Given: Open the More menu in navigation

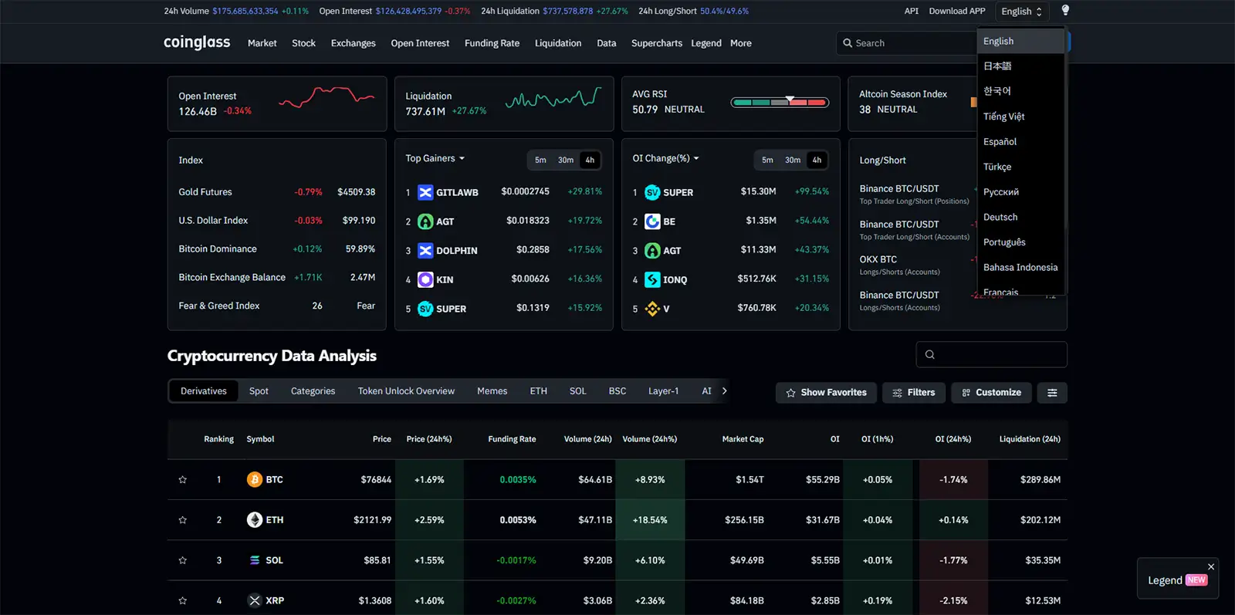Looking at the screenshot, I should [x=741, y=43].
